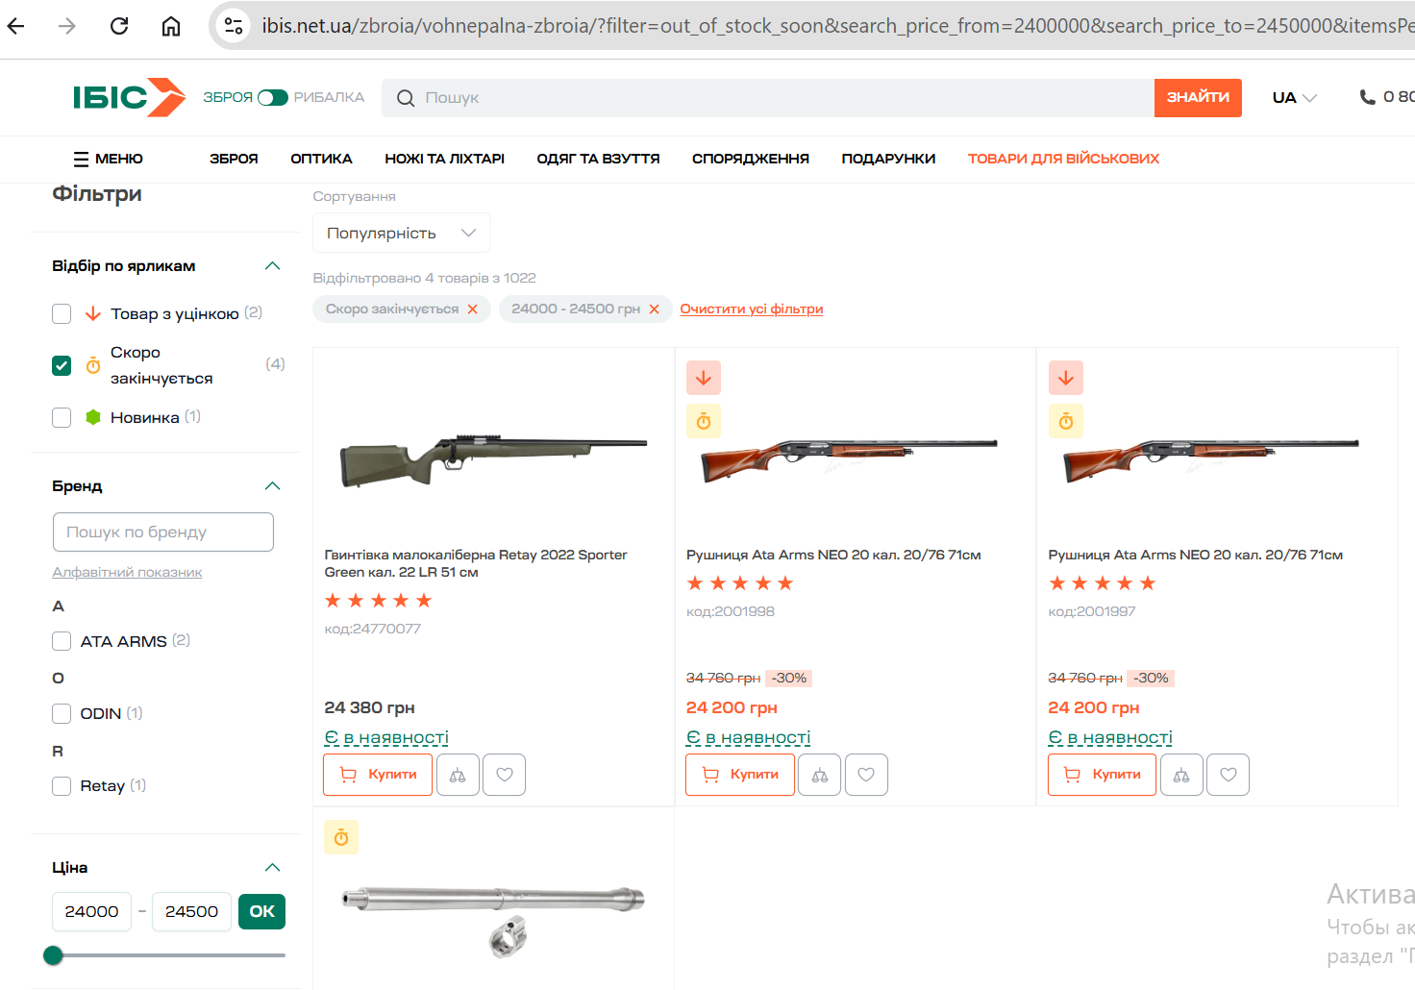Image resolution: width=1415 pixels, height=990 pixels.
Task: Click timer badge on the barrel product
Action: [341, 837]
